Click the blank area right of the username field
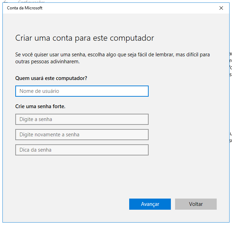 [x=184, y=91]
